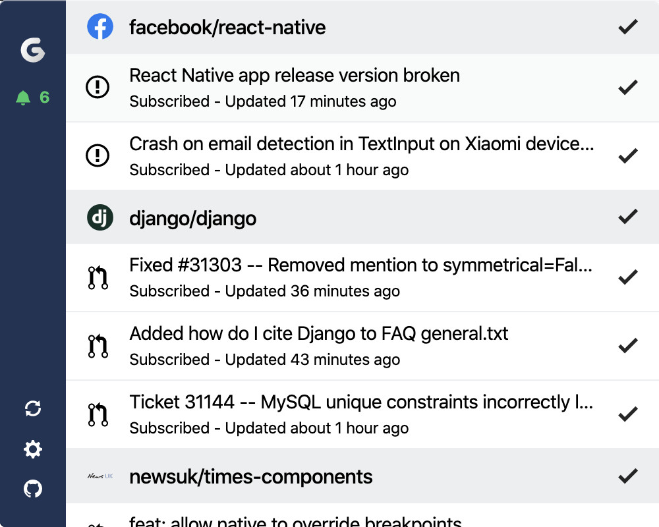Click the Django avatar icon

(100, 217)
